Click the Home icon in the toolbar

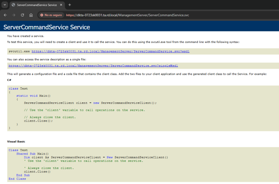pos(31,15)
